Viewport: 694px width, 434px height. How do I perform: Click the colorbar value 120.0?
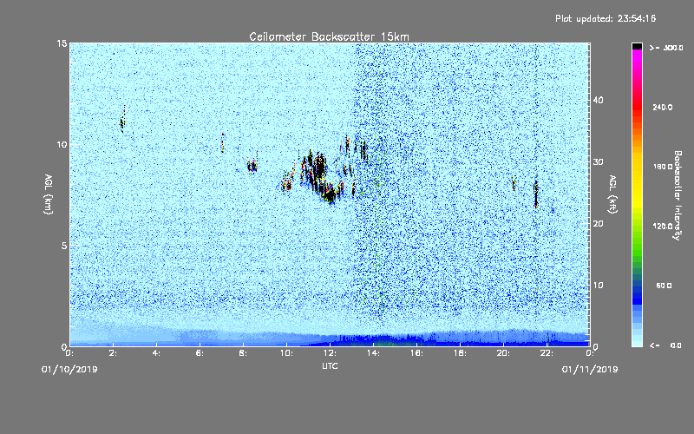663,227
